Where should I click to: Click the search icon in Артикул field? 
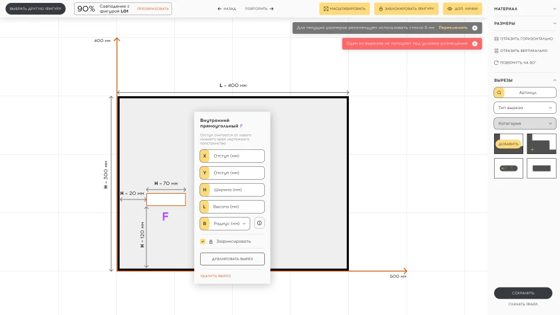click(499, 93)
